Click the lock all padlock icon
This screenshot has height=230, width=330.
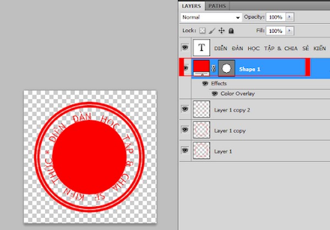[x=230, y=31]
